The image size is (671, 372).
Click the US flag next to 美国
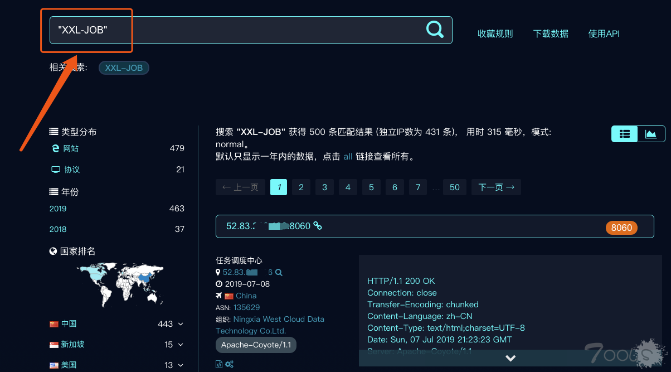tap(54, 365)
